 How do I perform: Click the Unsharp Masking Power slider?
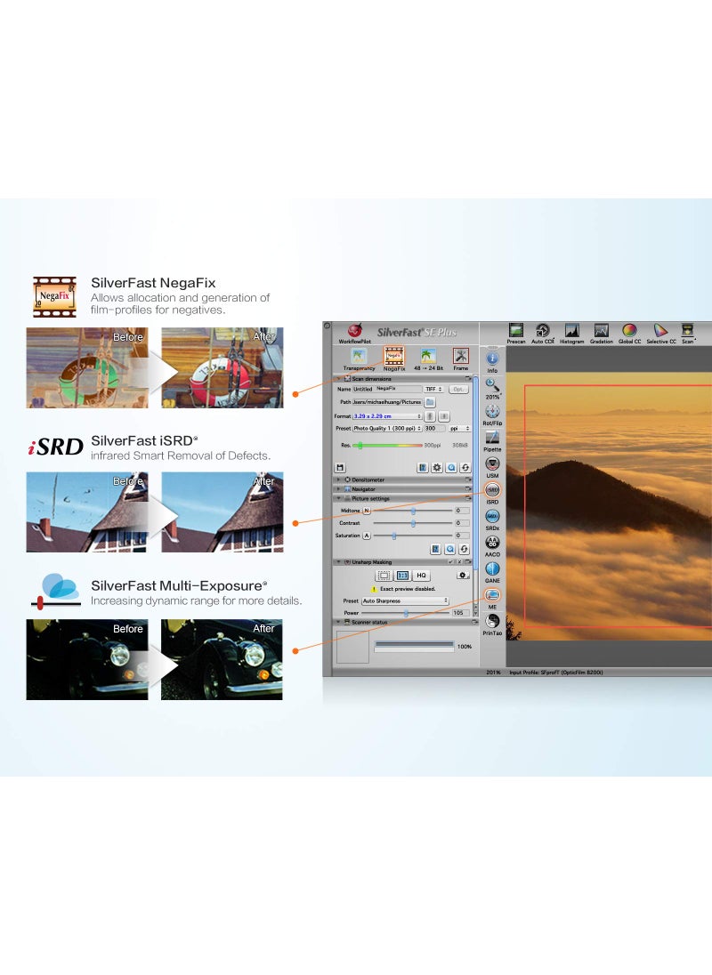pyautogui.click(x=406, y=613)
